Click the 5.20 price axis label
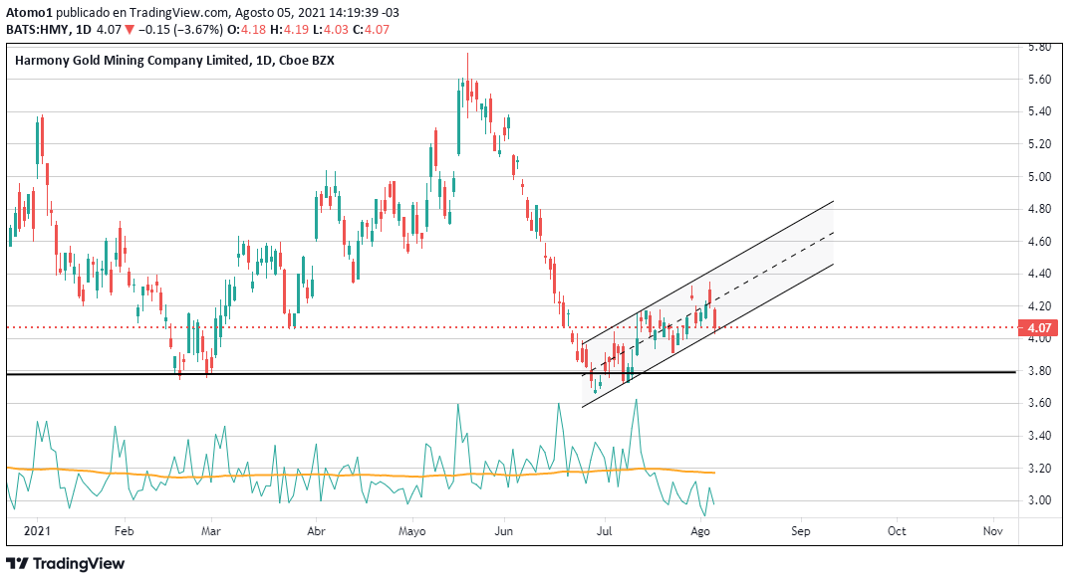Viewport: 1069px width, 582px height. point(1040,144)
